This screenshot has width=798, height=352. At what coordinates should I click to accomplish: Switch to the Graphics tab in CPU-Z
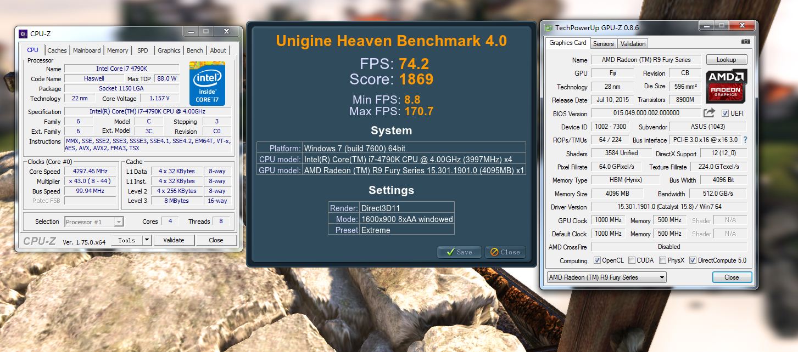pos(169,50)
